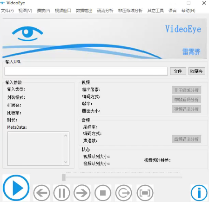Click the 收藏夹 favorites button
Image resolution: width=209 pixels, height=202 pixels.
pos(197,71)
